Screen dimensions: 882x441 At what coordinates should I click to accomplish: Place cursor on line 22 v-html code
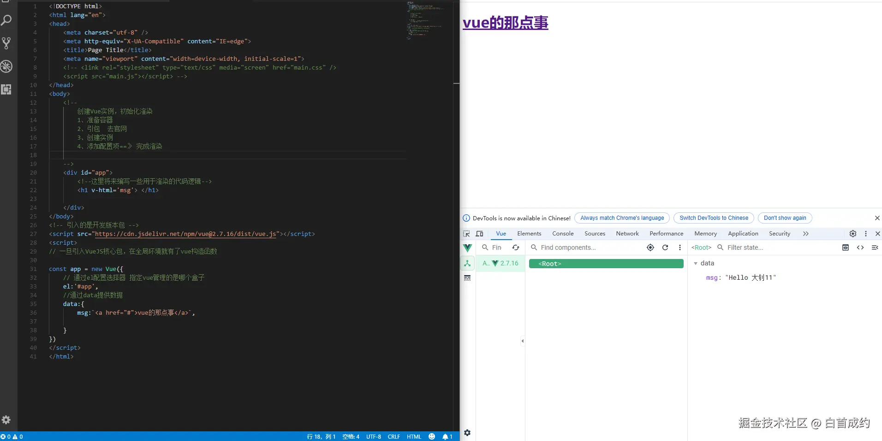coord(118,190)
